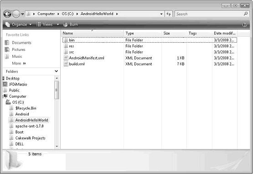Viewport: 253px width, 174px height.
Task: Select AndroidHelloWorld in the folder tree
Action: (x=31, y=120)
